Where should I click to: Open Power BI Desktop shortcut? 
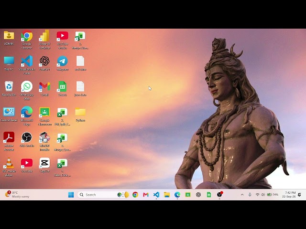click(x=44, y=40)
